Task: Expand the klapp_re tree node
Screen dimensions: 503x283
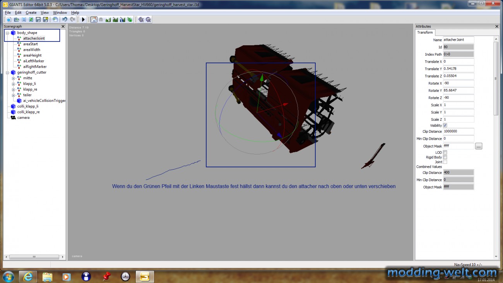Action: tap(13, 89)
